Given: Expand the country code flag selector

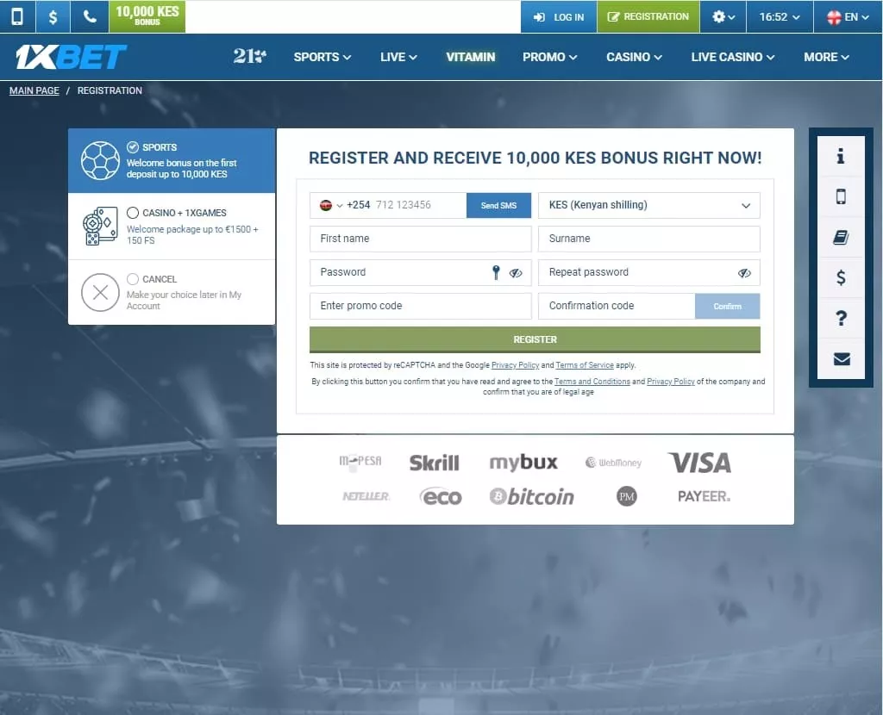Looking at the screenshot, I should [x=331, y=205].
